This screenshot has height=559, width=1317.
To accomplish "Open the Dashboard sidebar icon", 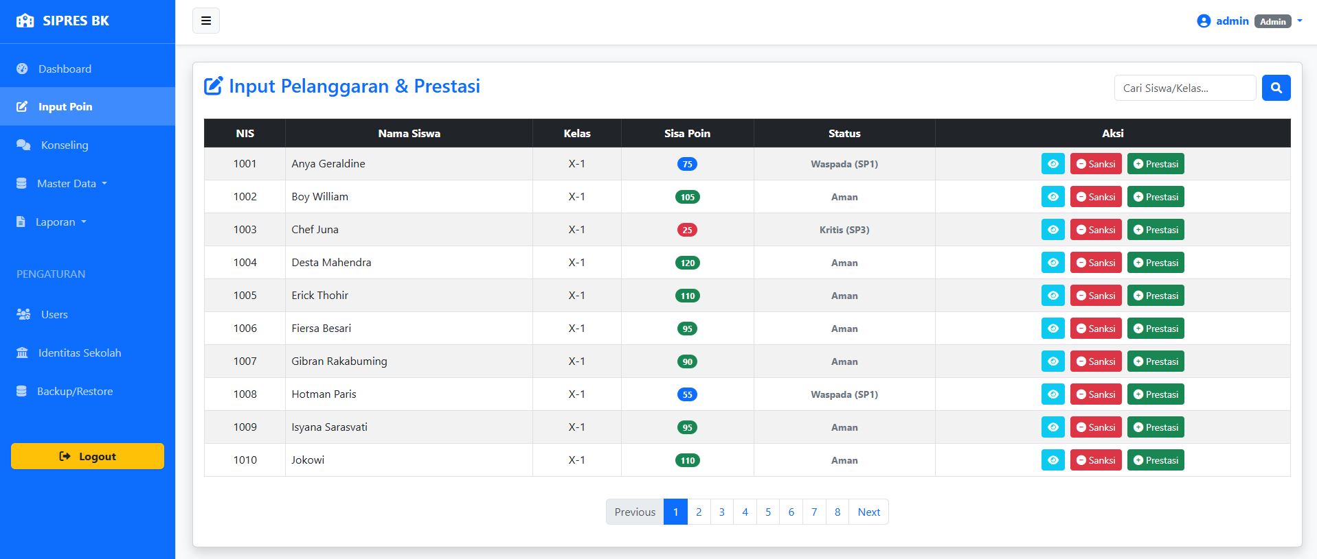I will point(22,69).
